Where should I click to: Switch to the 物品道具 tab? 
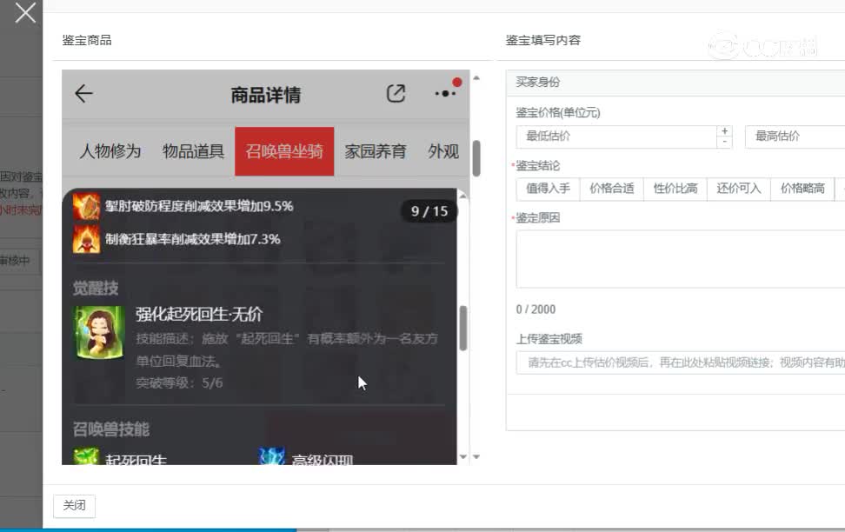click(x=193, y=151)
